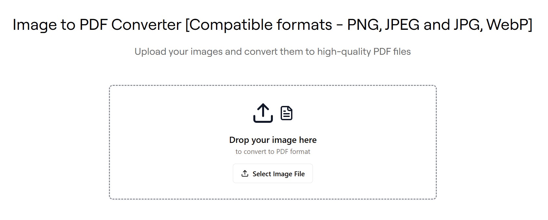Click the word "Image" starting the page title

click(x=34, y=25)
